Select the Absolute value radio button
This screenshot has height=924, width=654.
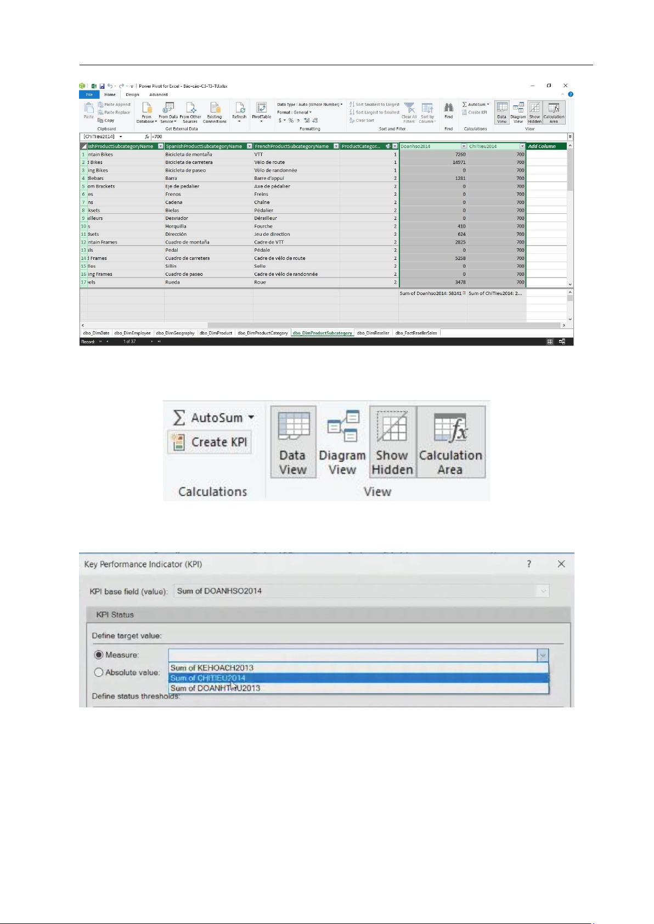pyautogui.click(x=99, y=672)
